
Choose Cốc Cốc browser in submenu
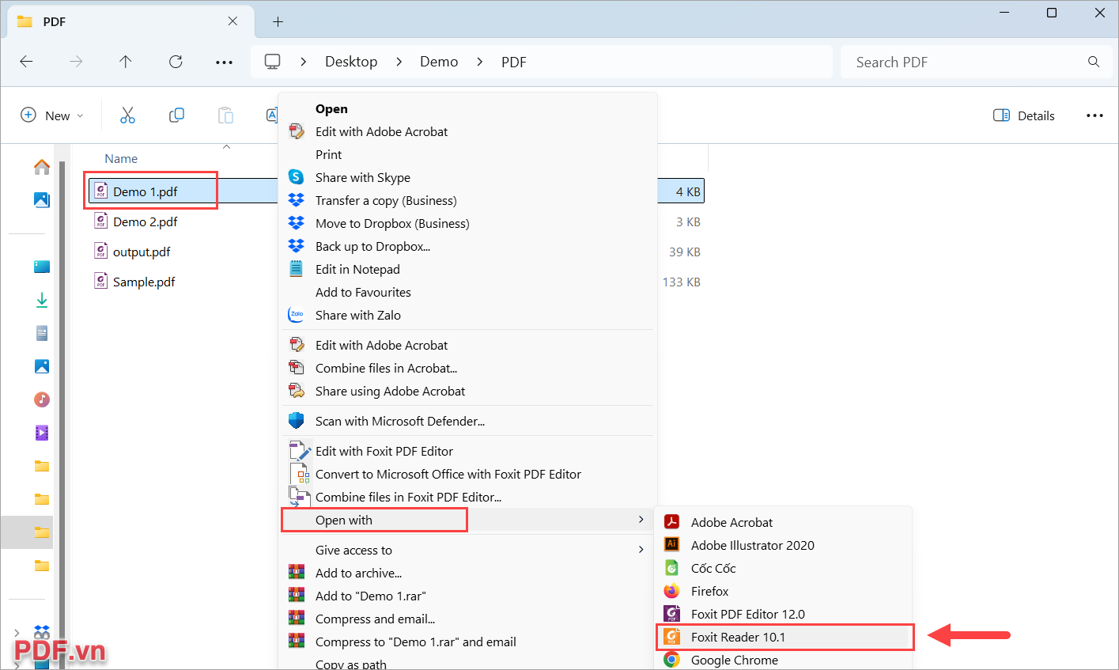click(x=783, y=568)
